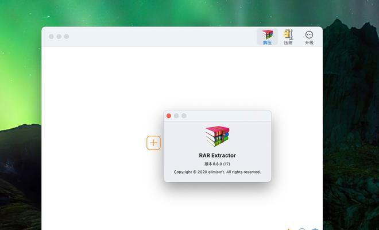Click the About dialog's gray zoom button
The width and height of the screenshot is (379, 230).
click(x=184, y=116)
